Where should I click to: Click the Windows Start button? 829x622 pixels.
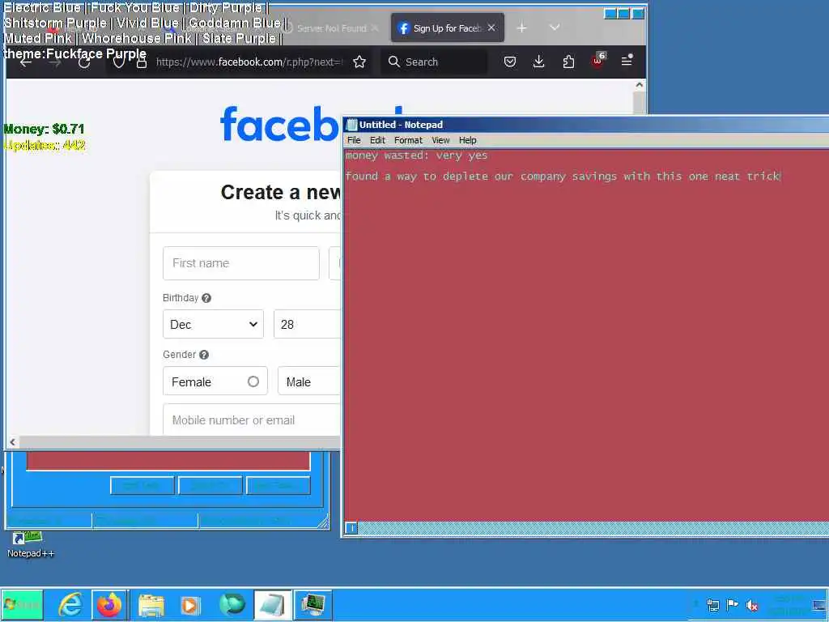22,604
